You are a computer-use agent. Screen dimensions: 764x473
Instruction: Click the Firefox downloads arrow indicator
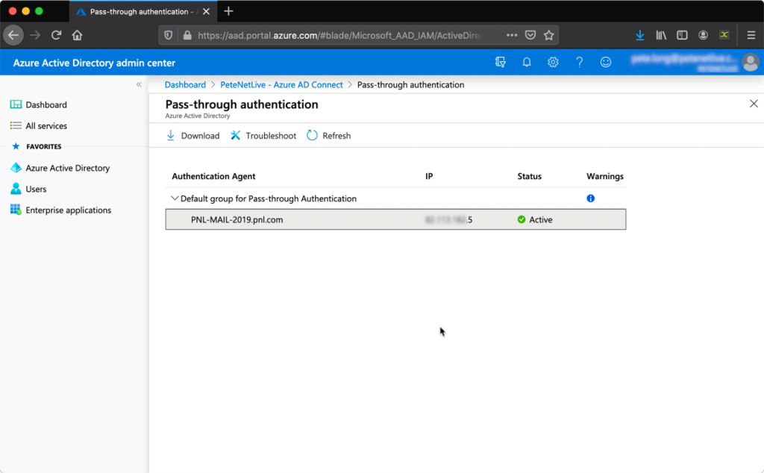click(x=639, y=34)
